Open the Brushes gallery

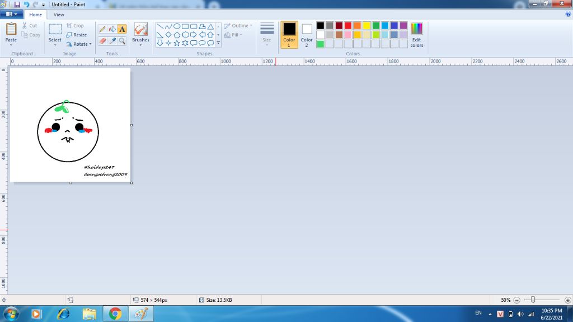[140, 35]
